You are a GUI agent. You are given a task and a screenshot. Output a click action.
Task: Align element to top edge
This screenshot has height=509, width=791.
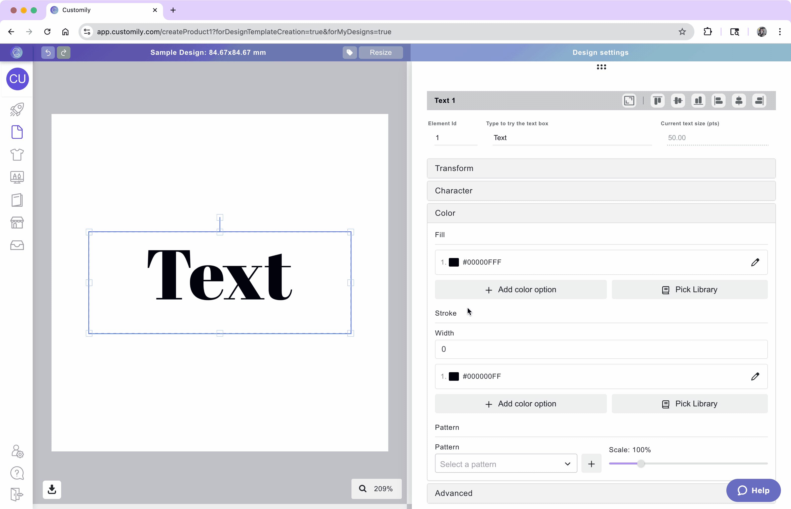click(x=657, y=101)
